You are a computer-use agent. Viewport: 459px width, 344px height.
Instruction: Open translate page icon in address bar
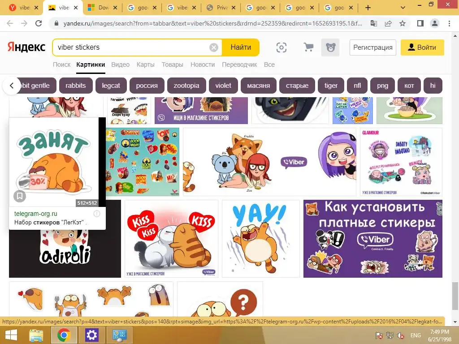[x=374, y=23]
